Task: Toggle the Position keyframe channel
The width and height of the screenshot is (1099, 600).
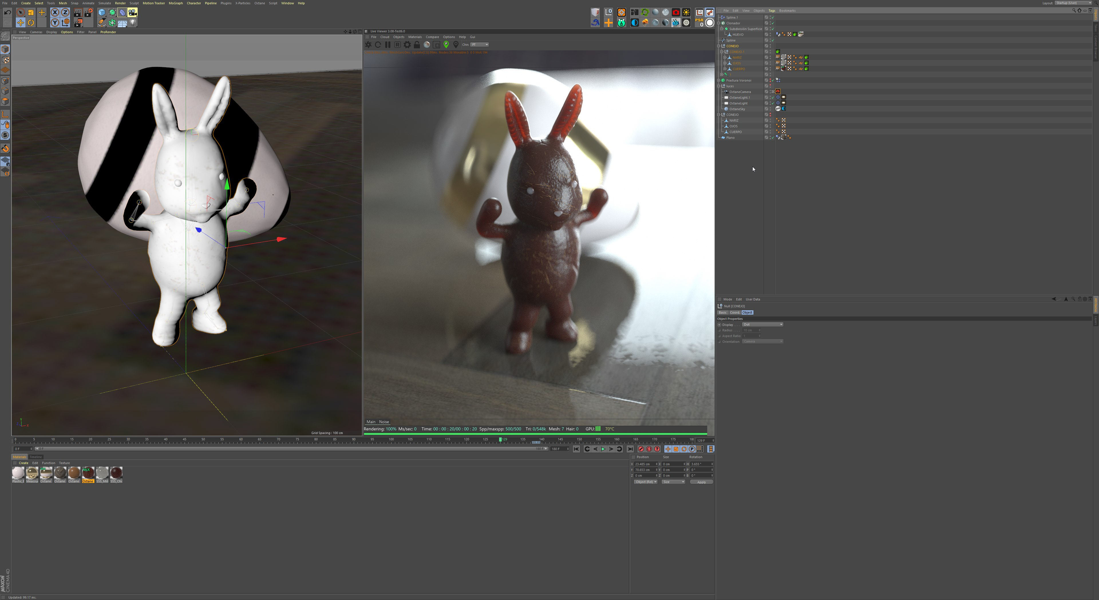Action: [668, 449]
